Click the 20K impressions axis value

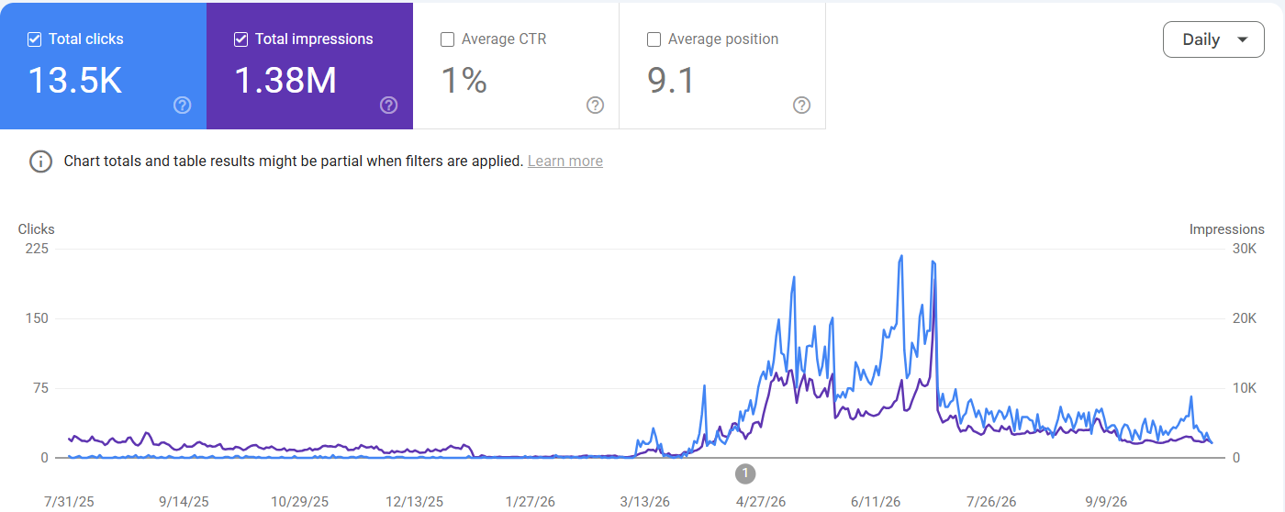1244,318
